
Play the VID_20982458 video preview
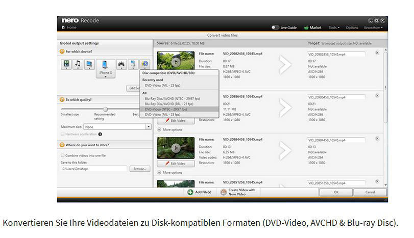pyautogui.click(x=176, y=62)
